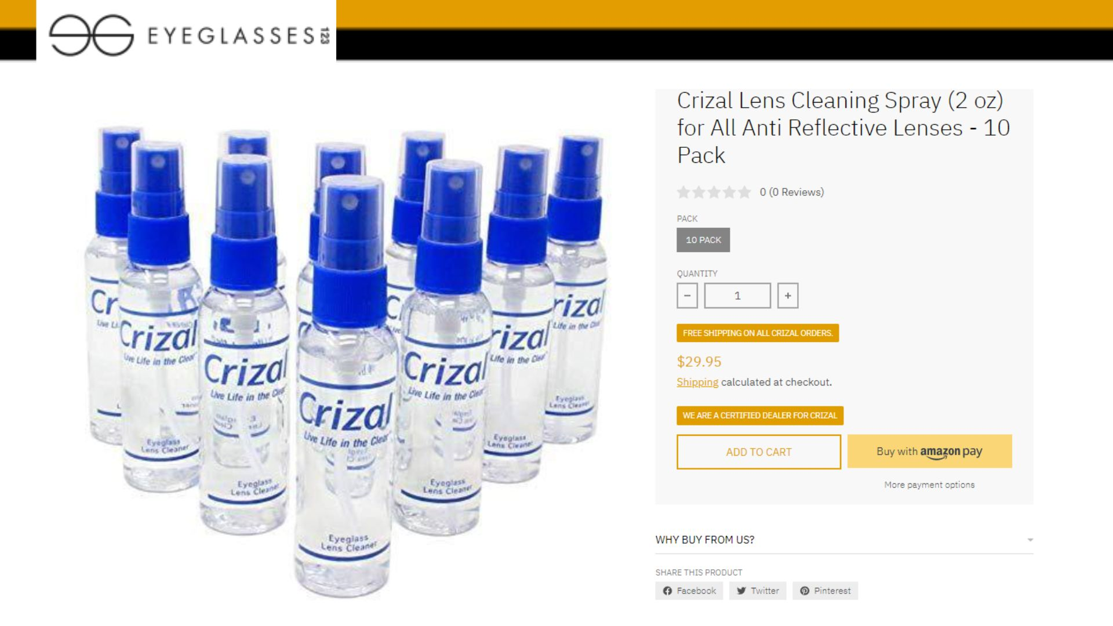Open More payment options

click(x=929, y=485)
